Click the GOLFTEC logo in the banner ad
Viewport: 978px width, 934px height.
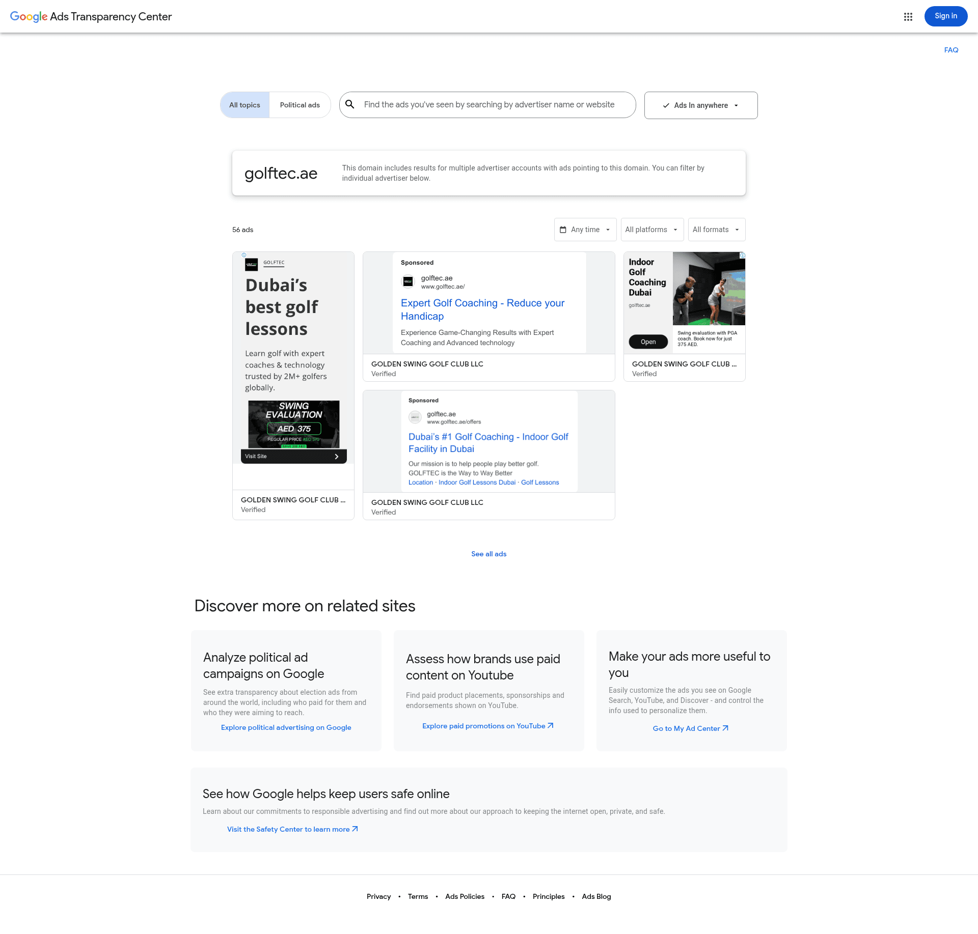tap(252, 264)
